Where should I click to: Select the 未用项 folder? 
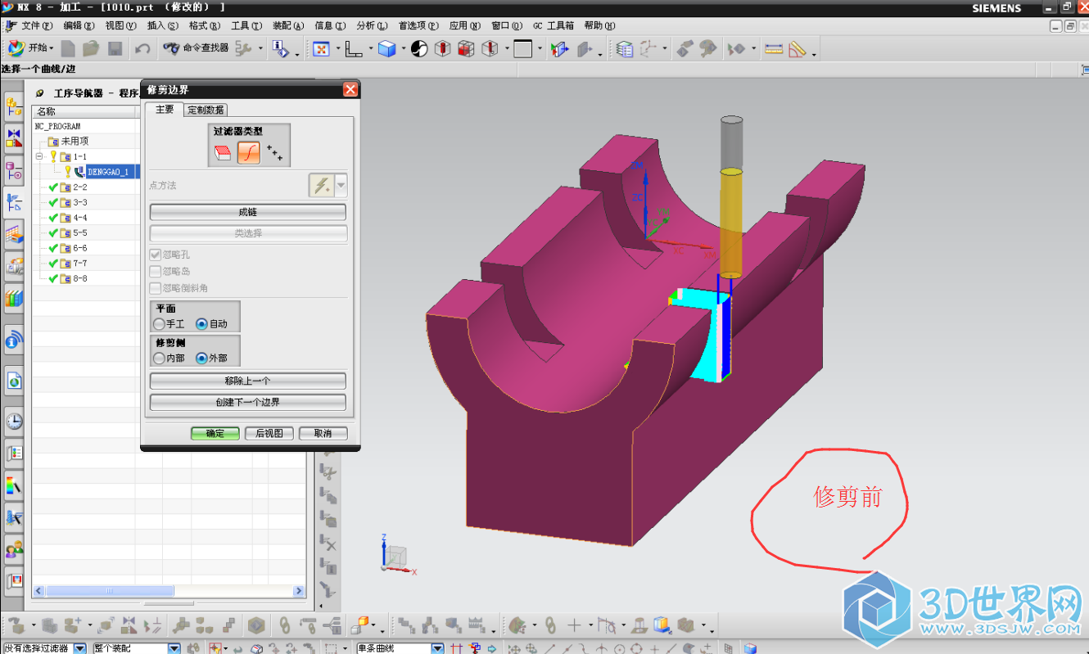[x=75, y=142]
